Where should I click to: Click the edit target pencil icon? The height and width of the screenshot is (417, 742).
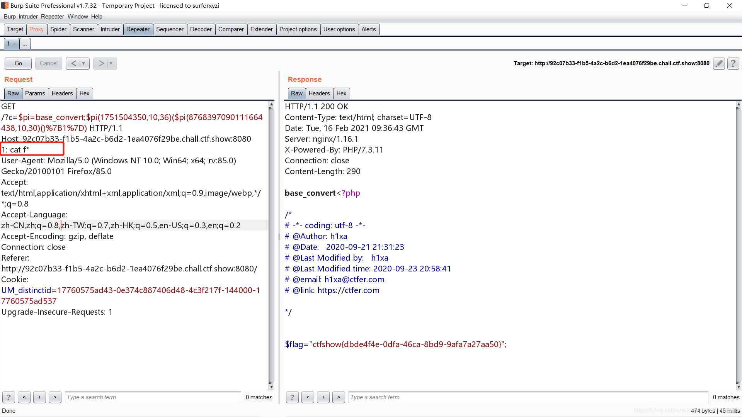[719, 63]
